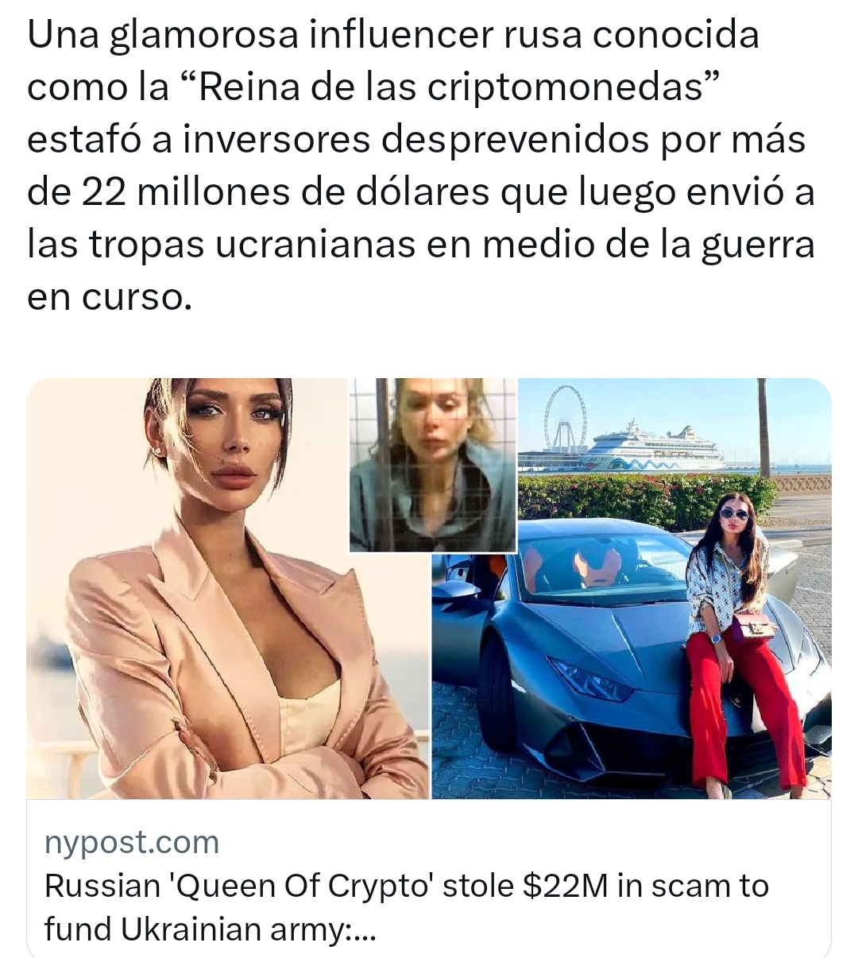Select the word "estafó" in the tweet
The height and width of the screenshot is (958, 858).
point(83,139)
